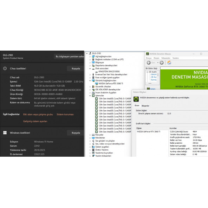This screenshot has height=208, width=208.
Task: Expand the Monitörler category
Action: click(90, 138)
